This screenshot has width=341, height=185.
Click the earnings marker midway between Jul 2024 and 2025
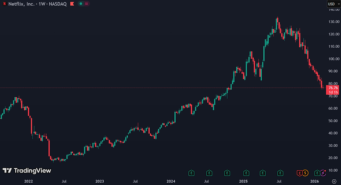227,173
